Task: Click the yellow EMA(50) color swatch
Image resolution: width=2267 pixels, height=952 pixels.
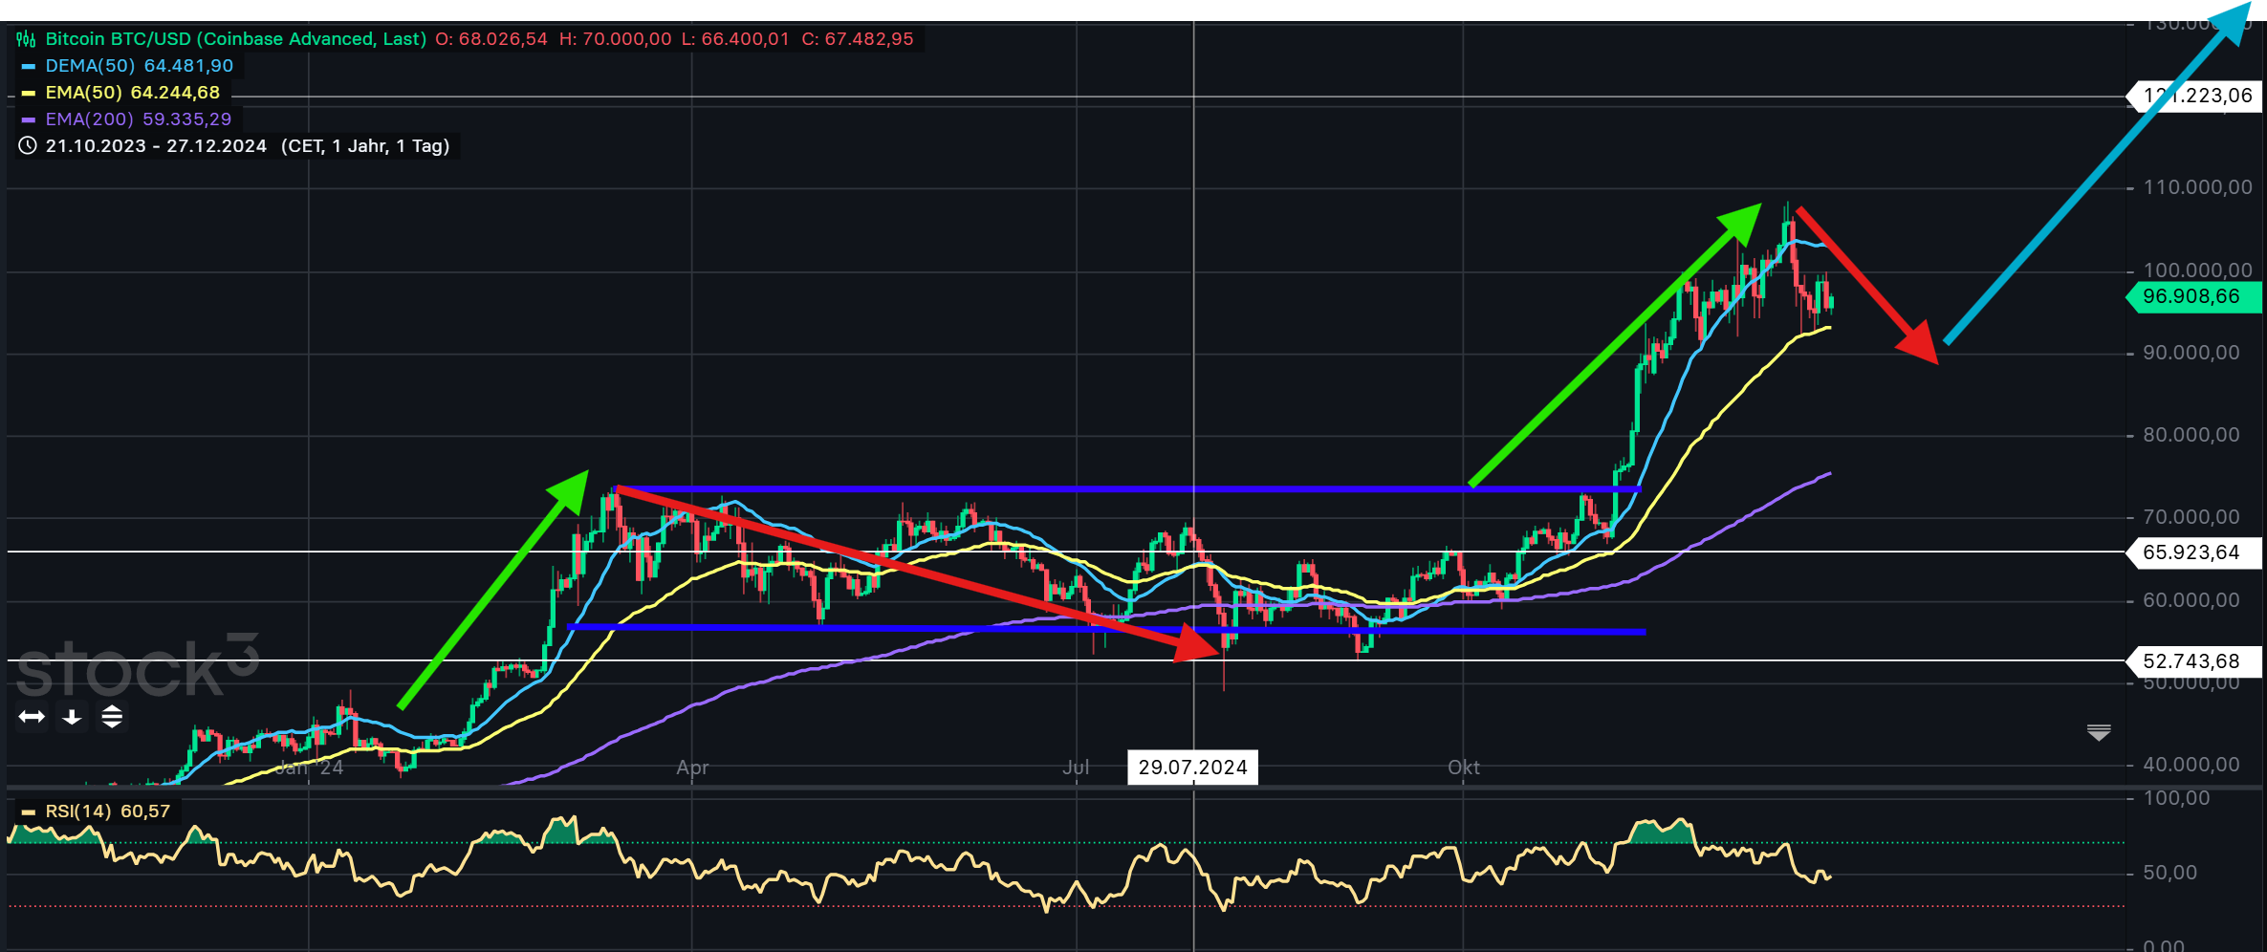Action: click(x=29, y=94)
